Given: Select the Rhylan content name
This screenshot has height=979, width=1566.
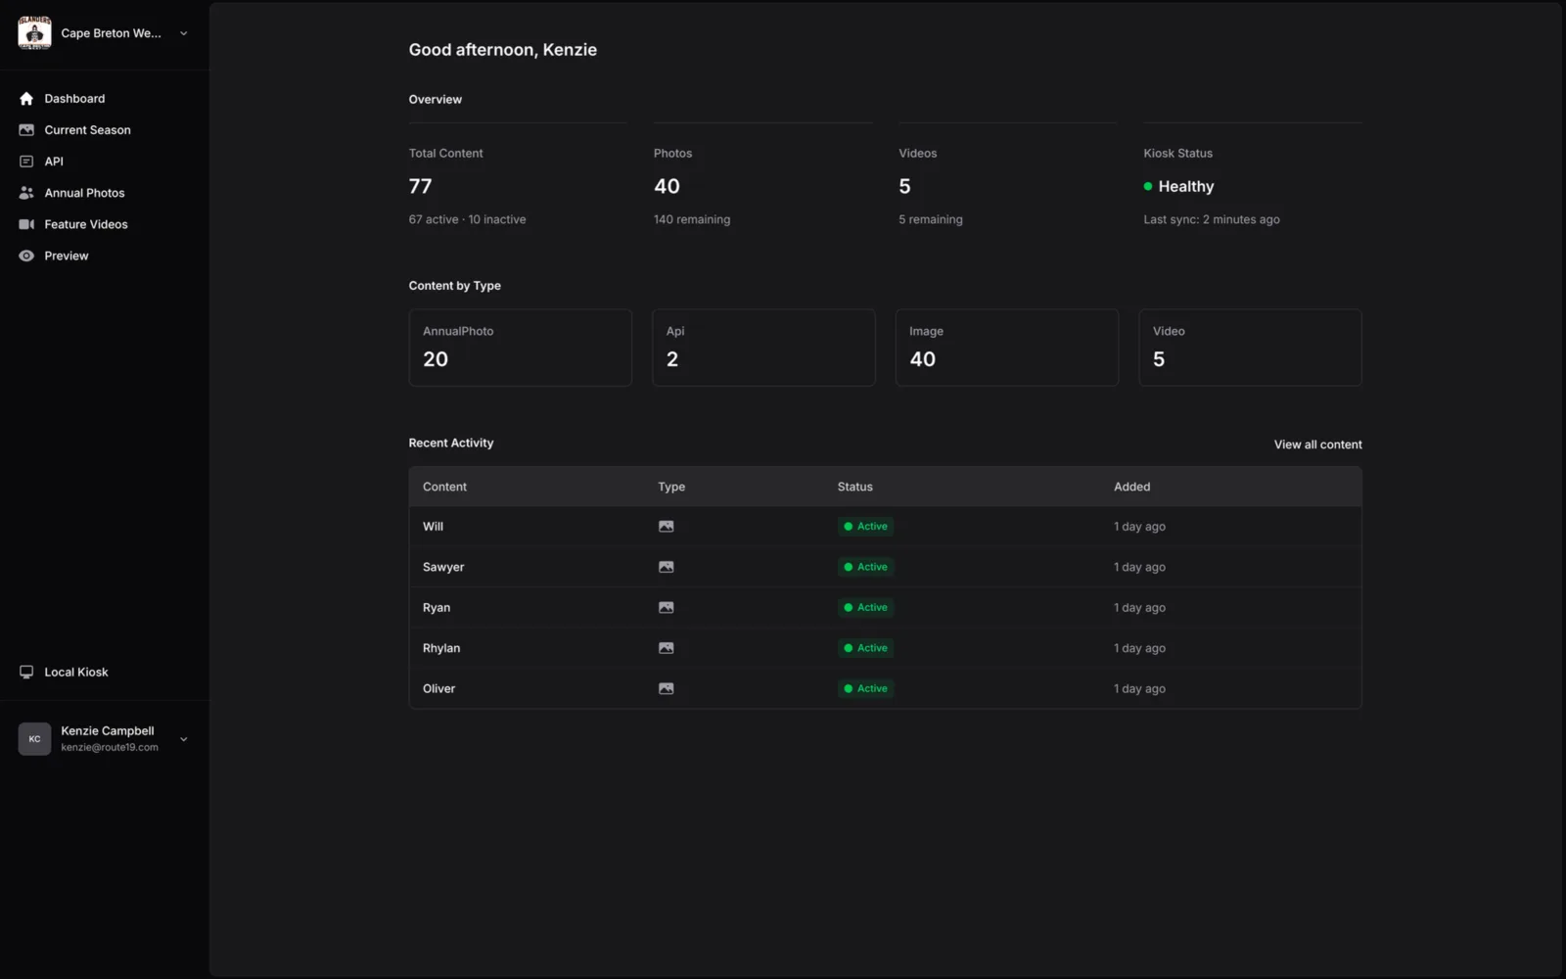Looking at the screenshot, I should click(x=441, y=648).
